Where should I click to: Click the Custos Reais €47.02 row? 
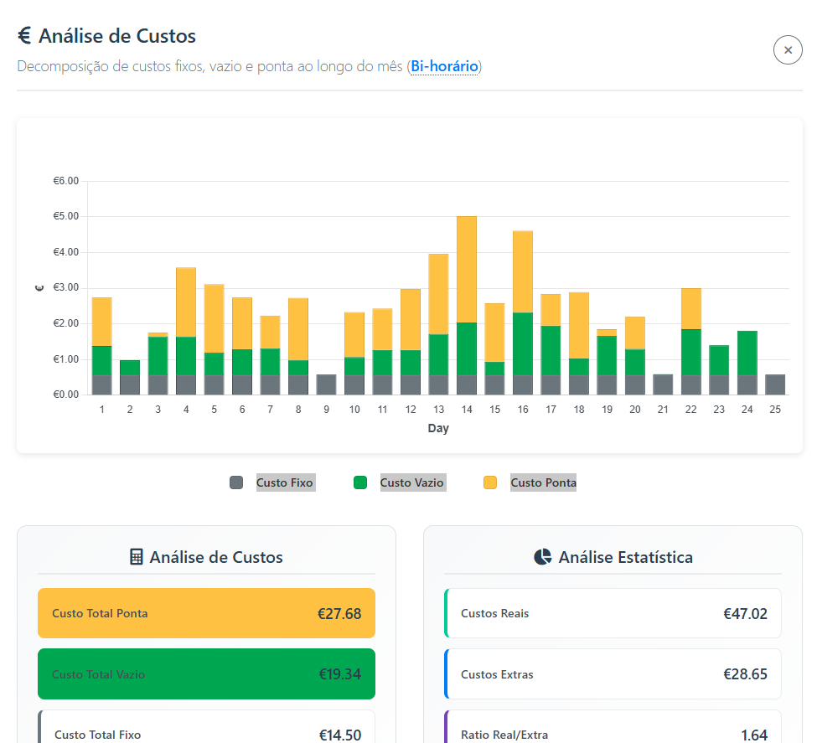[613, 614]
